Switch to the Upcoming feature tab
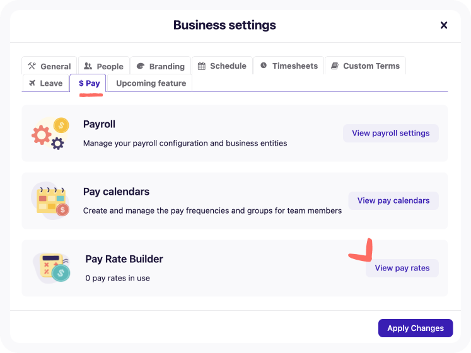471x353 pixels. coord(149,83)
